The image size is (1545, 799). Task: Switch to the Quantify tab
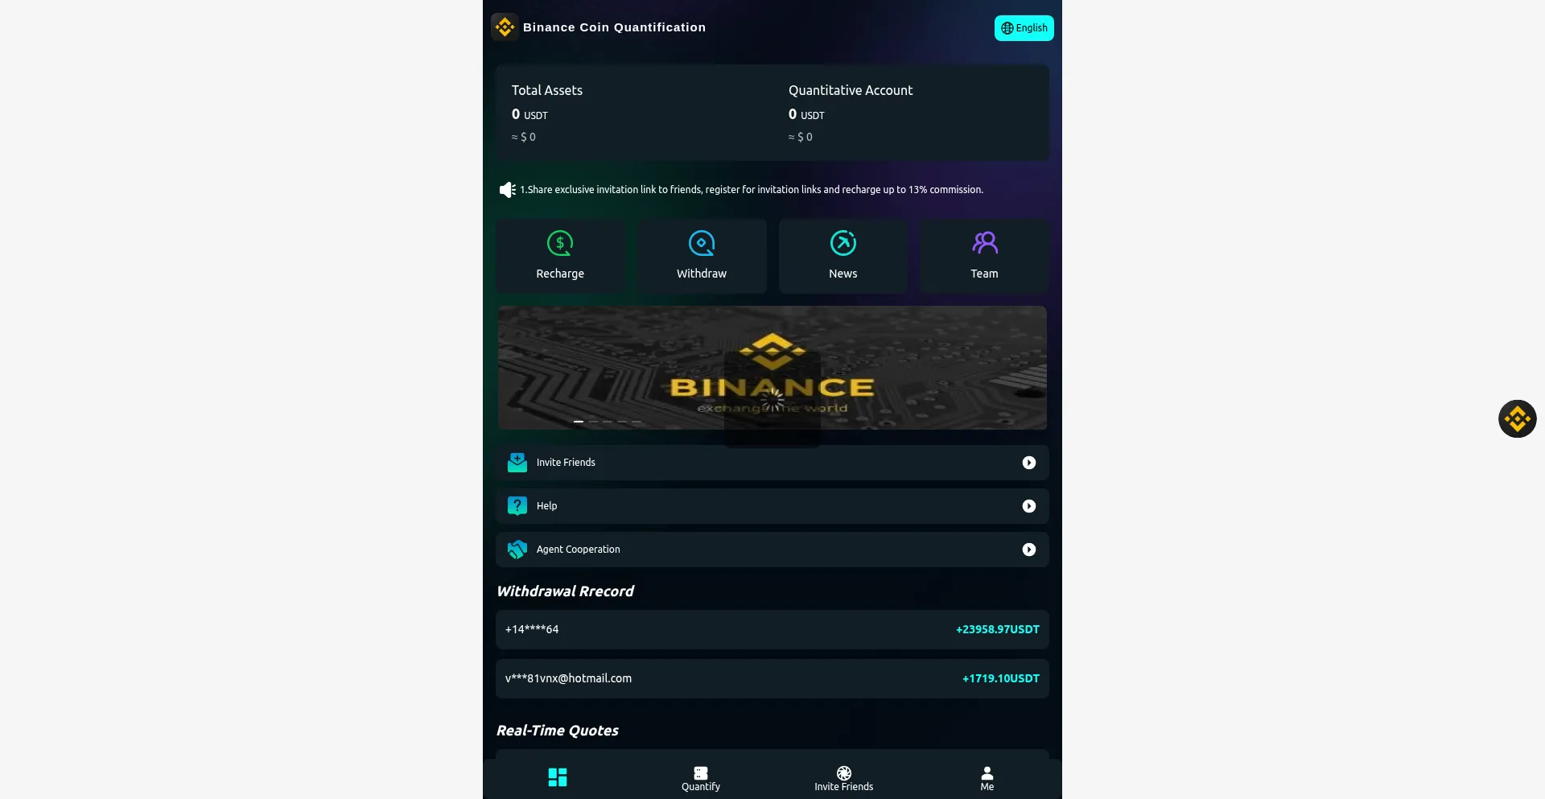coord(701,779)
